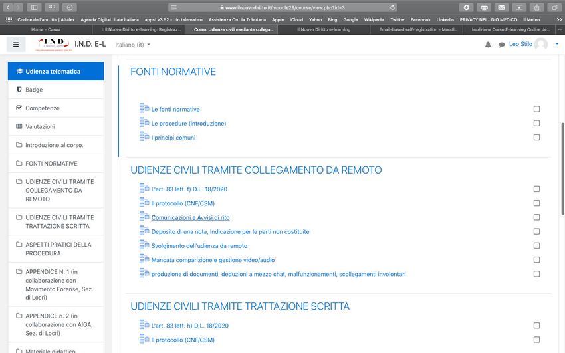This screenshot has width=565, height=353.
Task: Open Wikipedia bookmark
Action: pyautogui.click(x=374, y=20)
